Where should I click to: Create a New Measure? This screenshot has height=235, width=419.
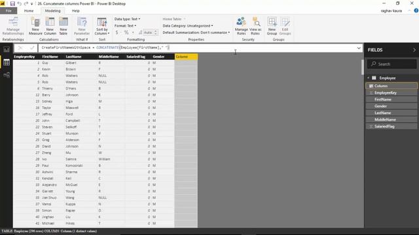click(x=35, y=26)
